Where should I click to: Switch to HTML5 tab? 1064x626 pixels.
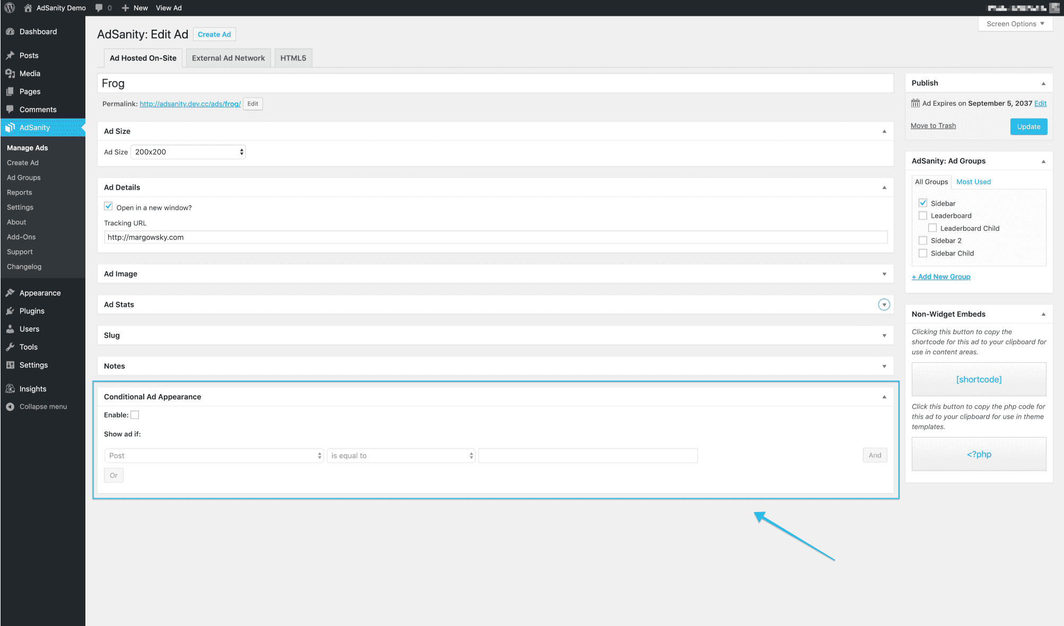[x=293, y=58]
